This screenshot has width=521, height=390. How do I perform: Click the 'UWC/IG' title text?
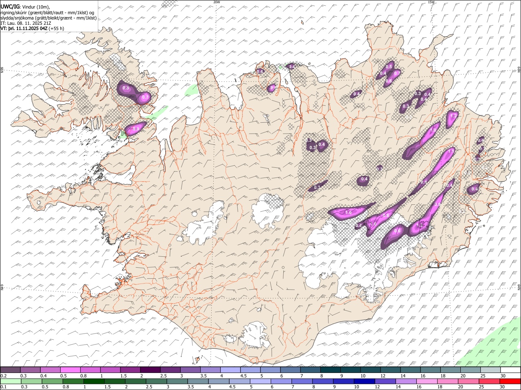point(10,7)
